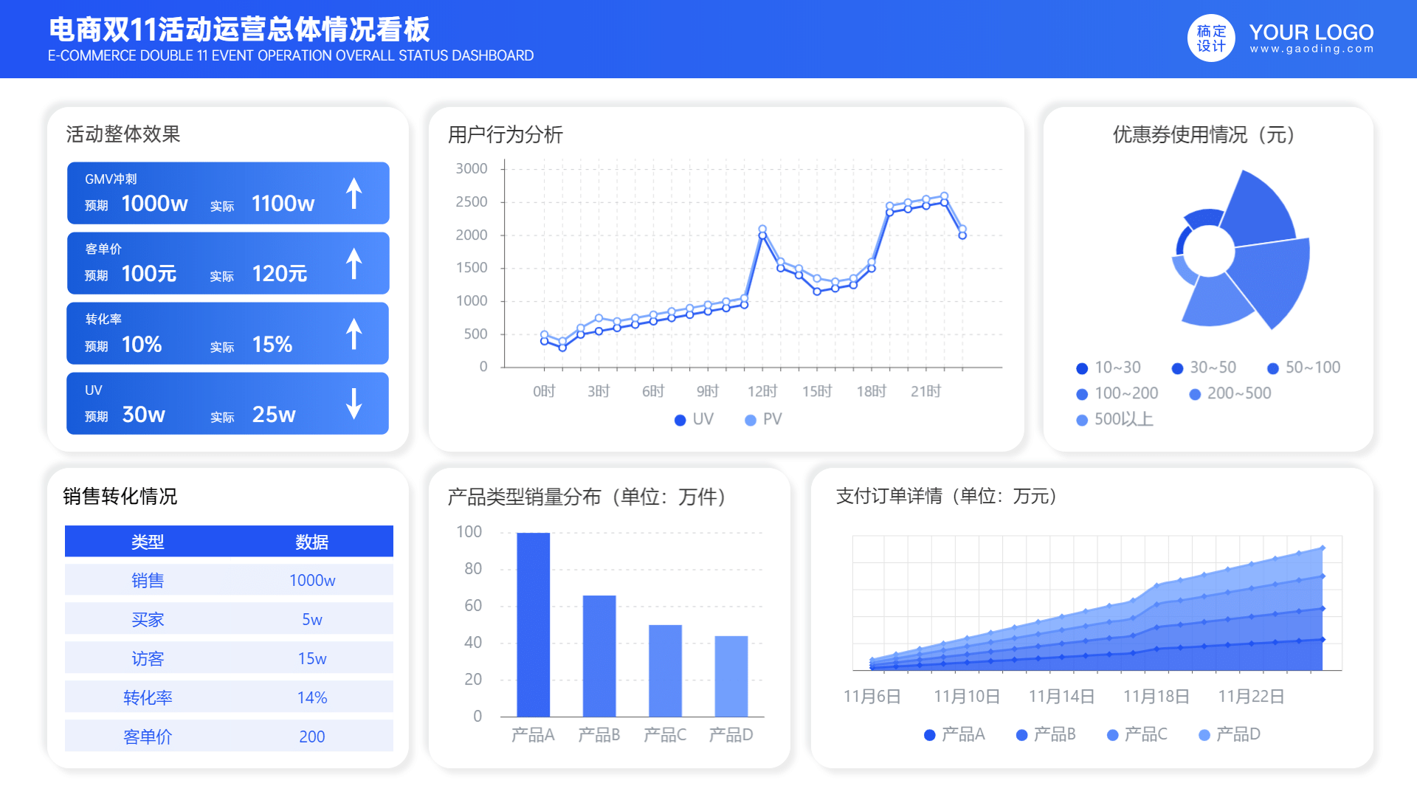Click the 产品C bar in sales chart

pos(665,671)
